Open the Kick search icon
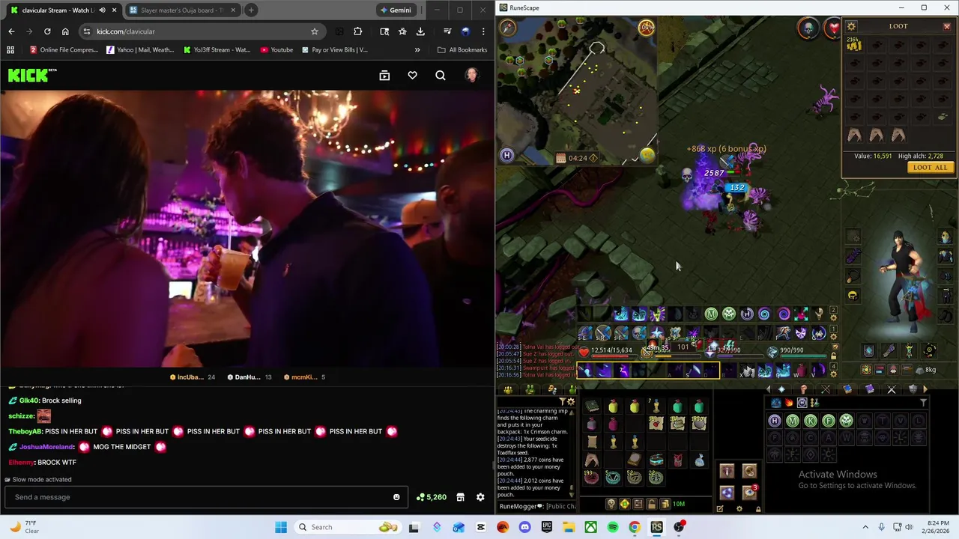Image resolution: width=959 pixels, height=539 pixels. tap(441, 76)
